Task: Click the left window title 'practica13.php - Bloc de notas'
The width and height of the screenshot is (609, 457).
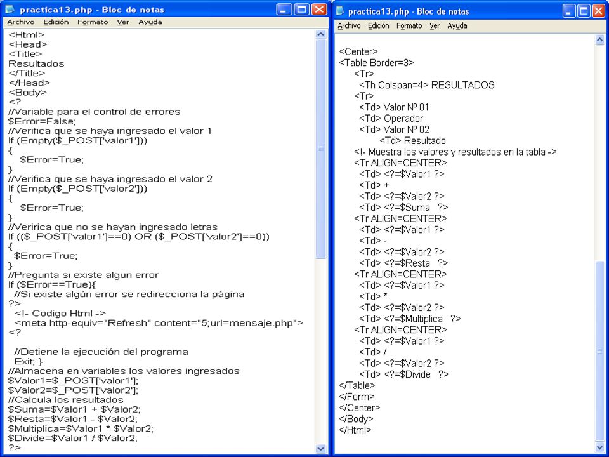Action: (91, 10)
